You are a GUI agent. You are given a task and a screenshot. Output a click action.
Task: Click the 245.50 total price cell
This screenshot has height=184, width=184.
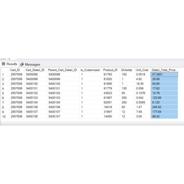(x=164, y=107)
